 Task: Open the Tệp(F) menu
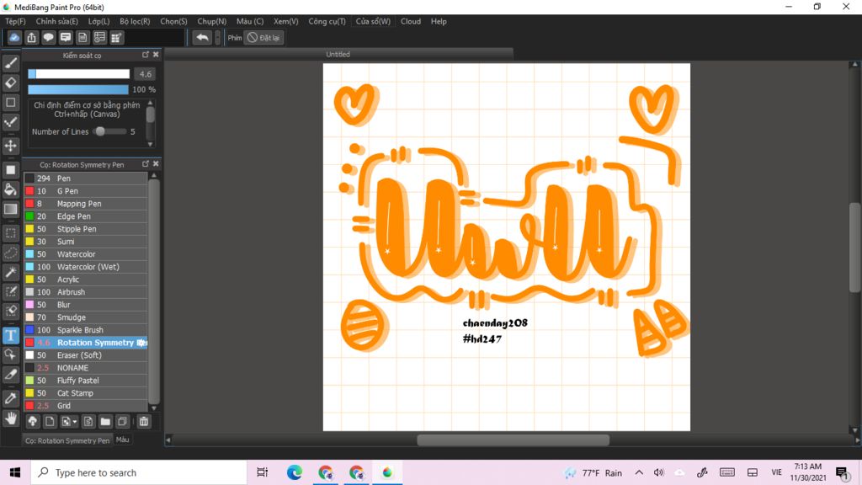click(15, 21)
